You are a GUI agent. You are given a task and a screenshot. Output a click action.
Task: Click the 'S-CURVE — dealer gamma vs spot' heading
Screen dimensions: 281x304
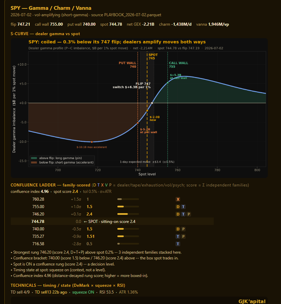45,33
